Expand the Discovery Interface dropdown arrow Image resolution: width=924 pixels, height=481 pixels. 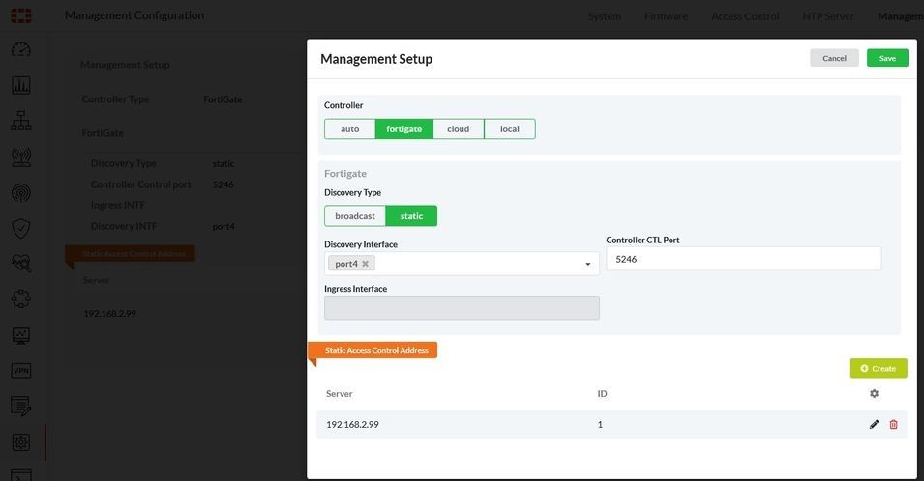[x=587, y=265]
